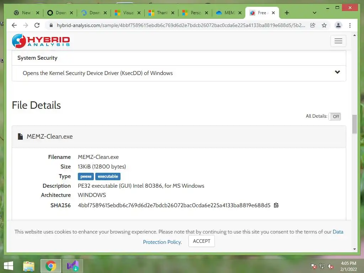Open Visual Studio Installer in taskbar
Image resolution: width=364 pixels, height=273 pixels.
click(x=73, y=266)
